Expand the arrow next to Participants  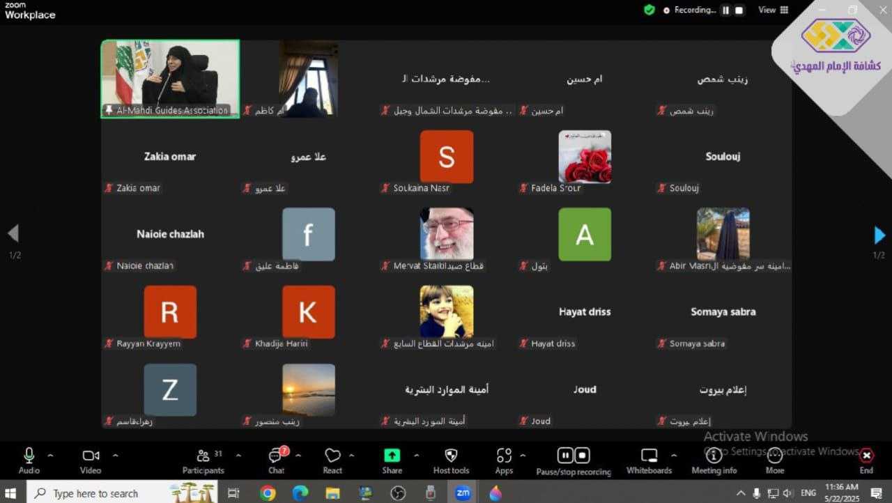238,456
